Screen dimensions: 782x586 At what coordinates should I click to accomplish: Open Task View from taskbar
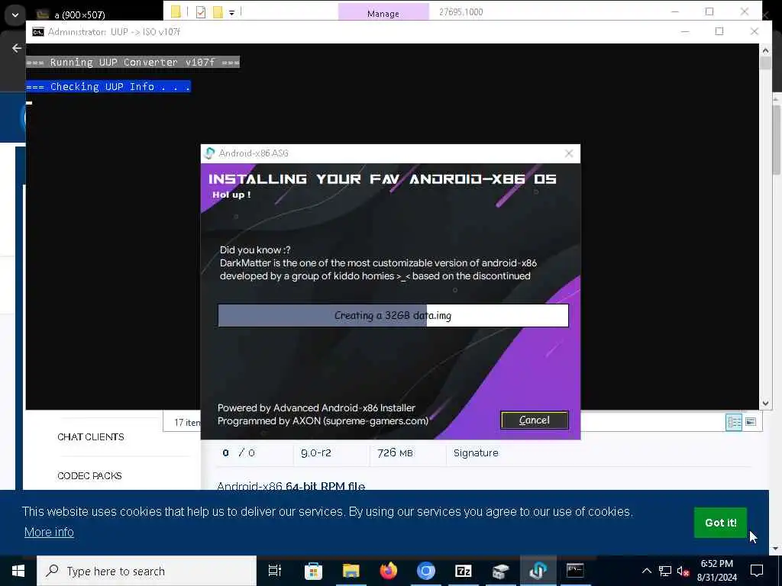pos(275,571)
